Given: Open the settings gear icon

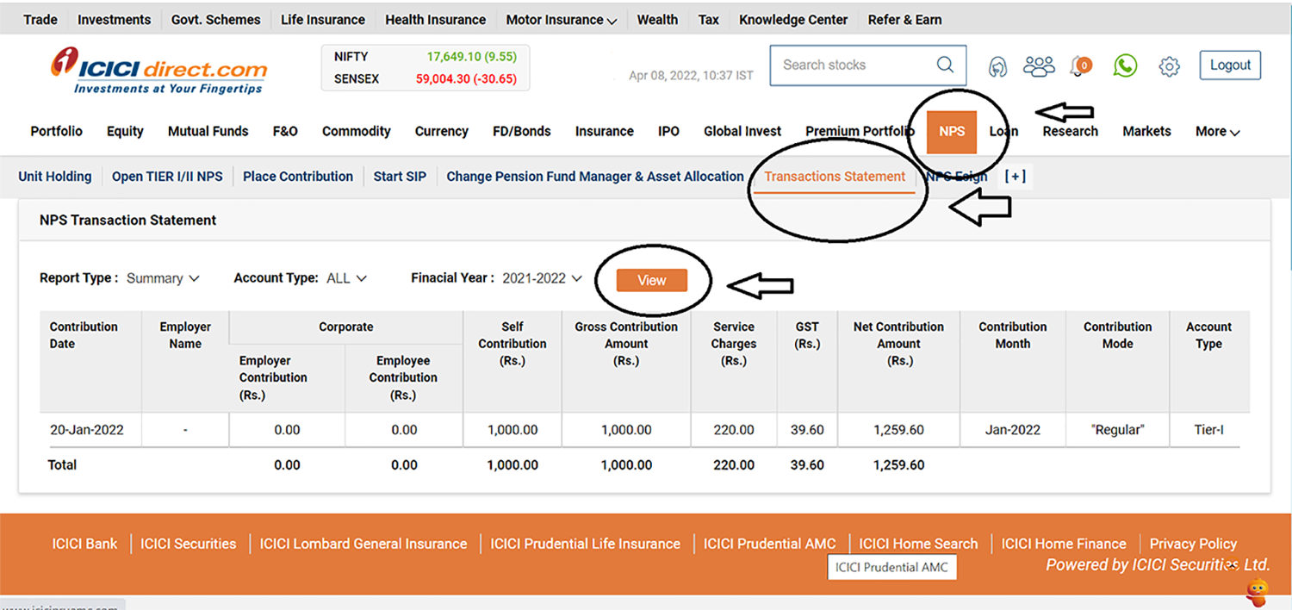Looking at the screenshot, I should pos(1169,65).
